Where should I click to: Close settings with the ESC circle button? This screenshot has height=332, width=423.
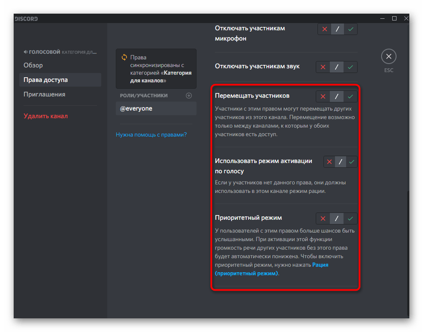(389, 56)
